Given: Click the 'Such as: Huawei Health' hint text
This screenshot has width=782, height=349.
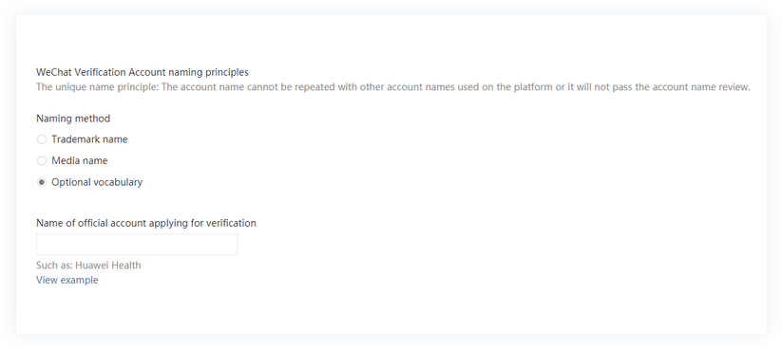Looking at the screenshot, I should coord(88,266).
